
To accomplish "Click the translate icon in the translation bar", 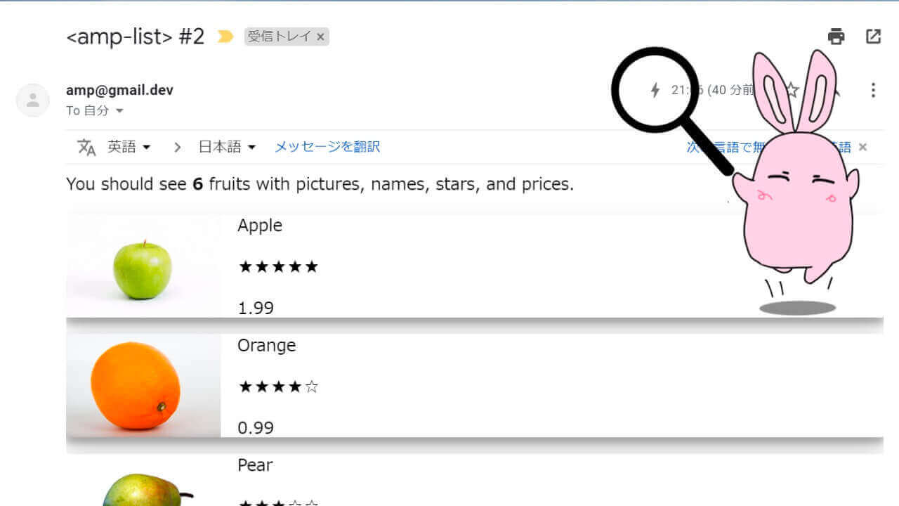I will tap(86, 147).
